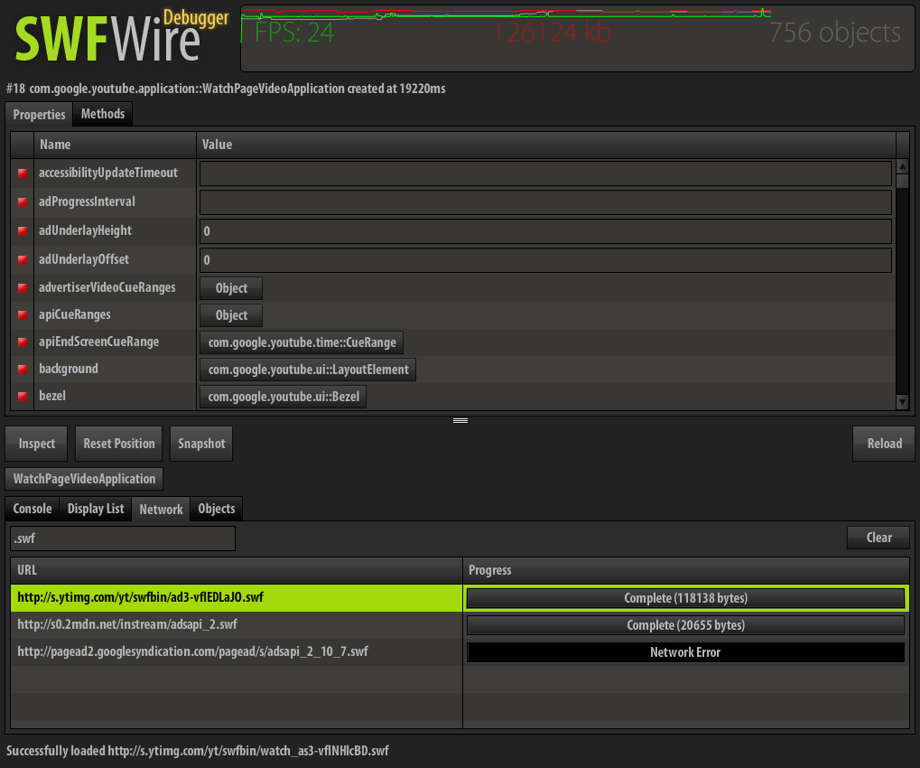Click adUnderlayOffset property name
The width and height of the screenshot is (920, 768).
tap(84, 259)
